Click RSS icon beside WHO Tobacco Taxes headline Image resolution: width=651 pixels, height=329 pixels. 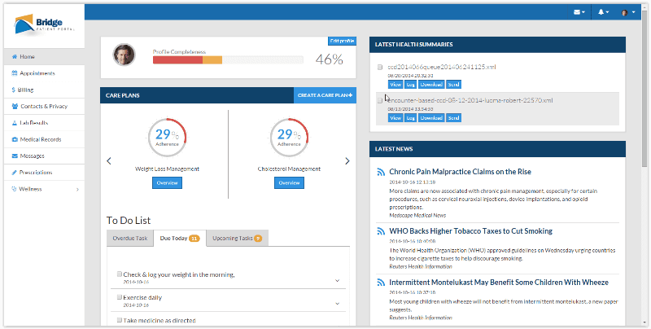[x=381, y=231]
